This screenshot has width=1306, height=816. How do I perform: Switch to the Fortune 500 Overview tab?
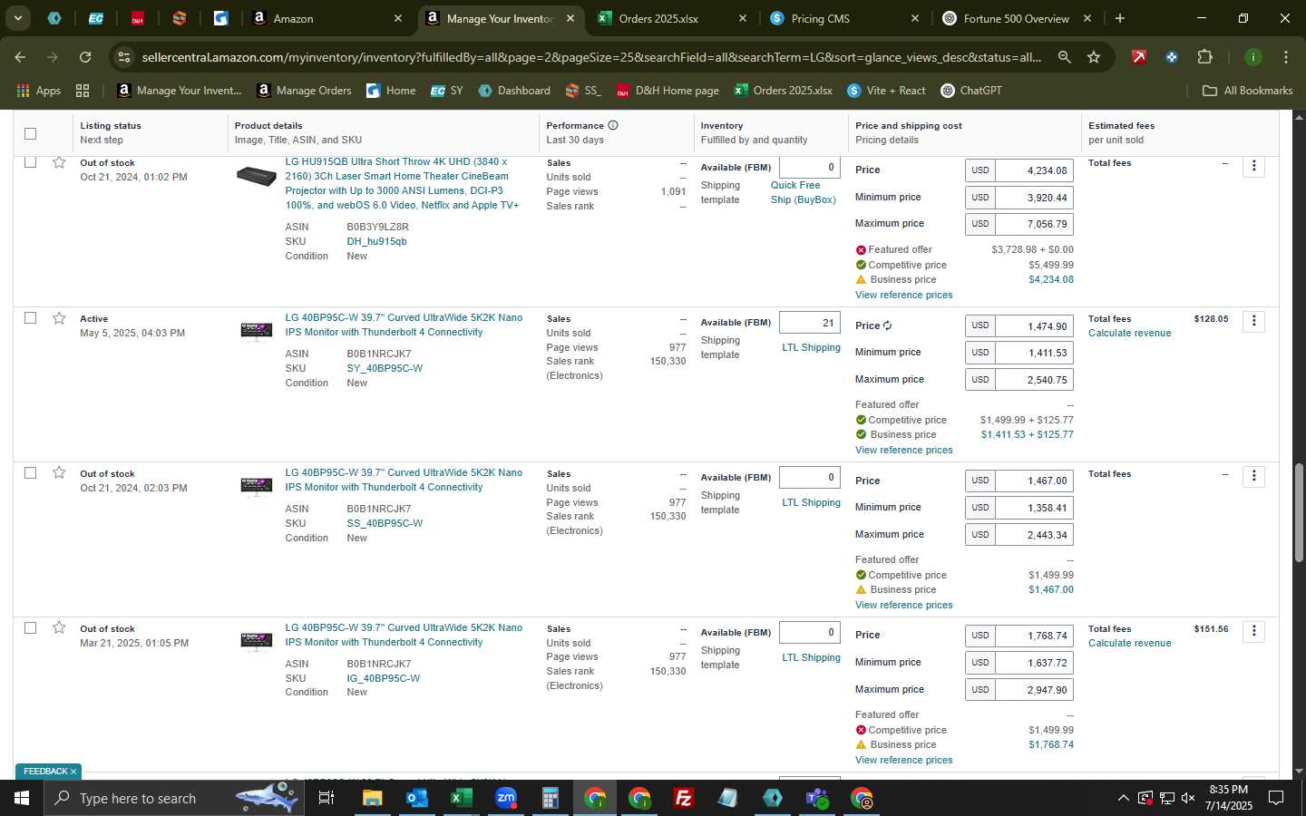pos(1016,18)
